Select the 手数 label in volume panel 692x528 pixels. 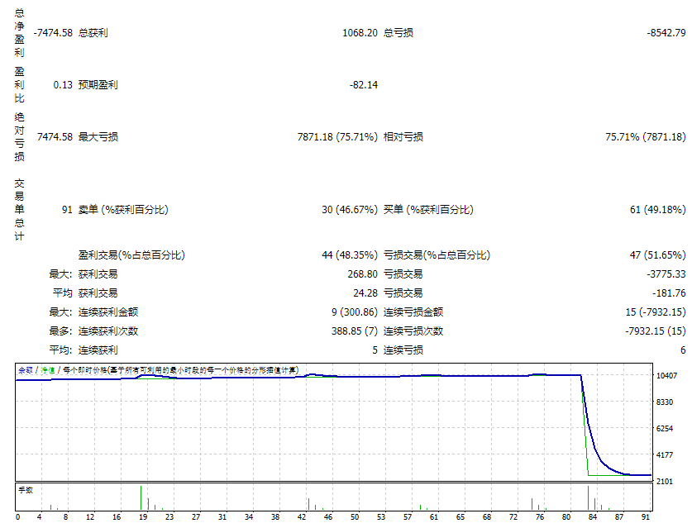26,490
